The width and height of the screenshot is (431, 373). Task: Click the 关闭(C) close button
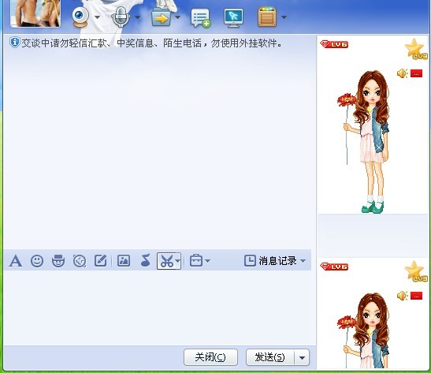pos(210,357)
